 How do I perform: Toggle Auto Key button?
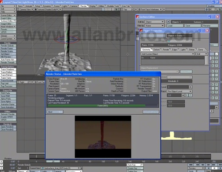tap(135, 165)
